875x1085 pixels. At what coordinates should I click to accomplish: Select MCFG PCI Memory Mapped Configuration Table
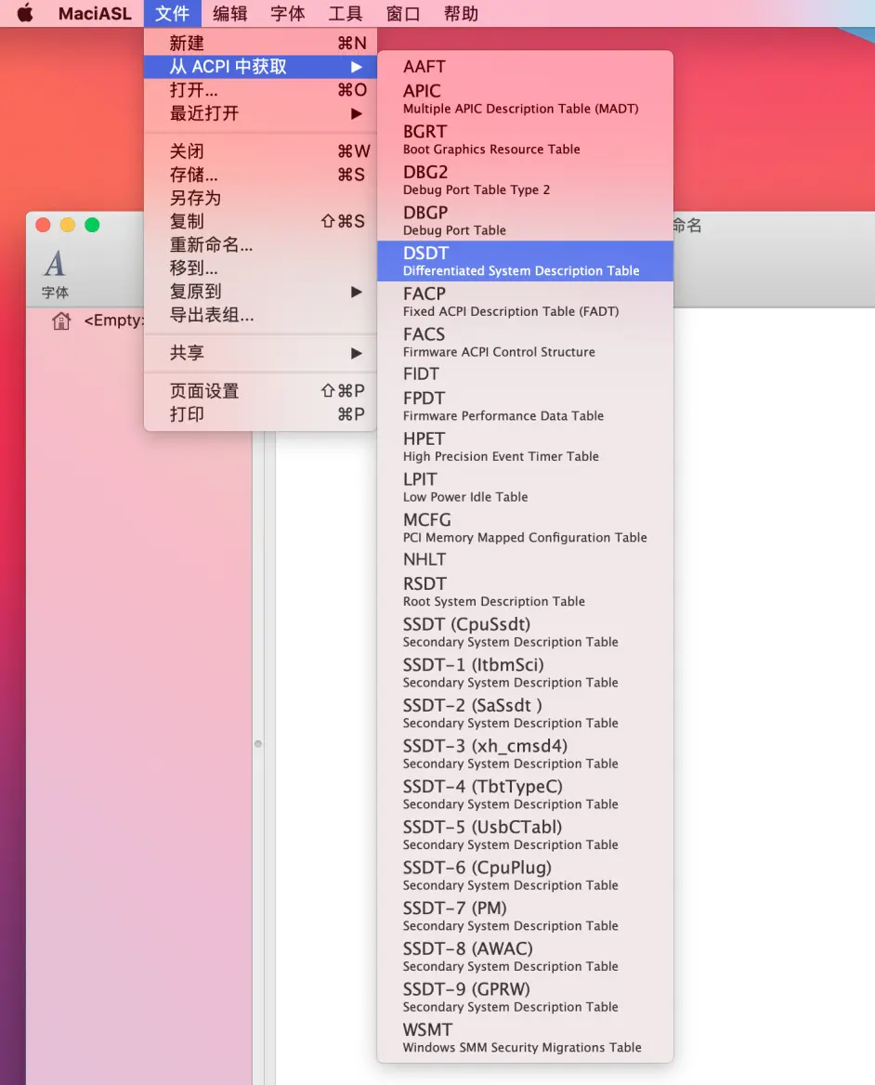pos(525,528)
